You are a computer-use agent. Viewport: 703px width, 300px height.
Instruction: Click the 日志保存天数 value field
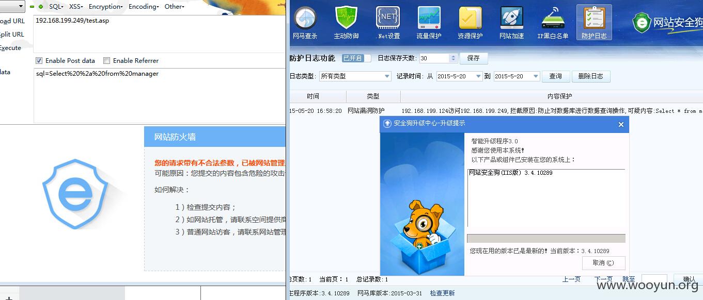click(435, 58)
